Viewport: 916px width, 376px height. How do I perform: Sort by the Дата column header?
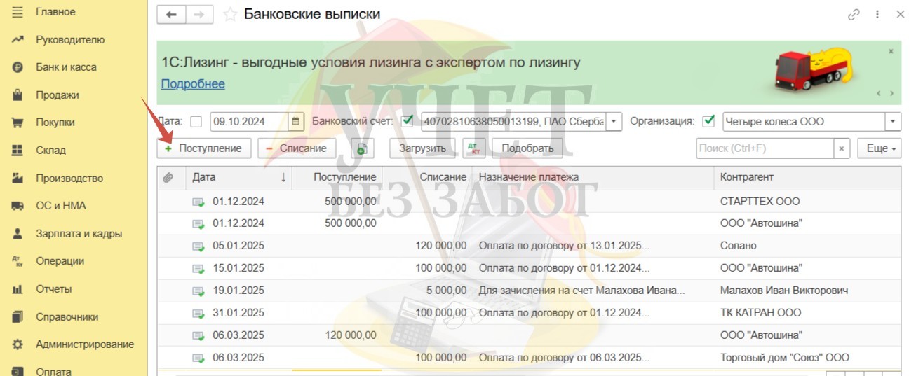coord(238,178)
